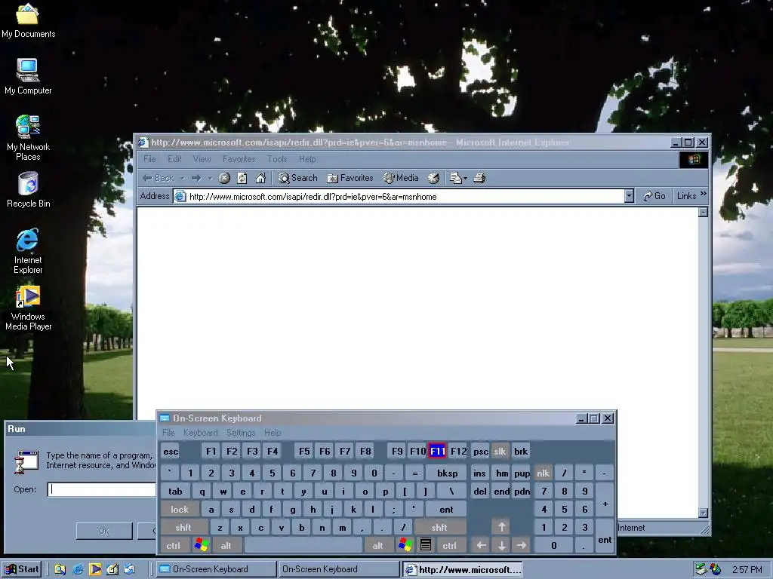This screenshot has width=773, height=579.
Task: Open the Media pane from the toolbar
Action: pos(402,178)
